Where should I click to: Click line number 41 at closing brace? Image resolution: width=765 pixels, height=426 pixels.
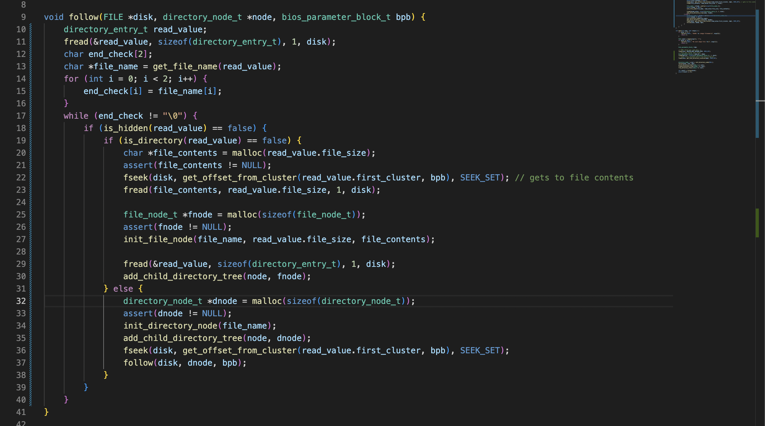pos(21,412)
